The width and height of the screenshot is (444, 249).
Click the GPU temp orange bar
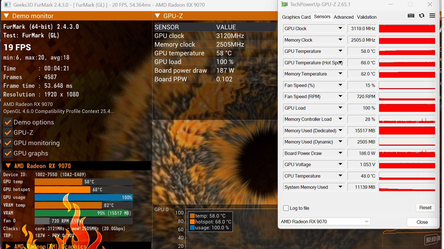(58, 182)
